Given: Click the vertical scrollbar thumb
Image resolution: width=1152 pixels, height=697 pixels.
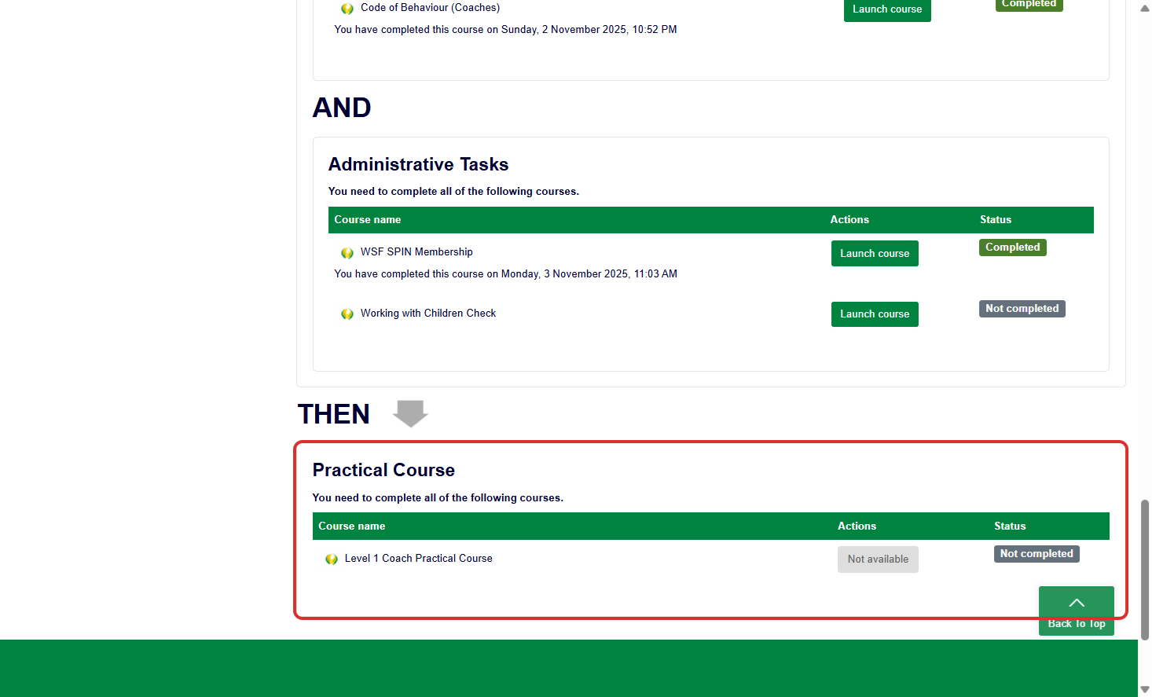Looking at the screenshot, I should click(x=1145, y=570).
